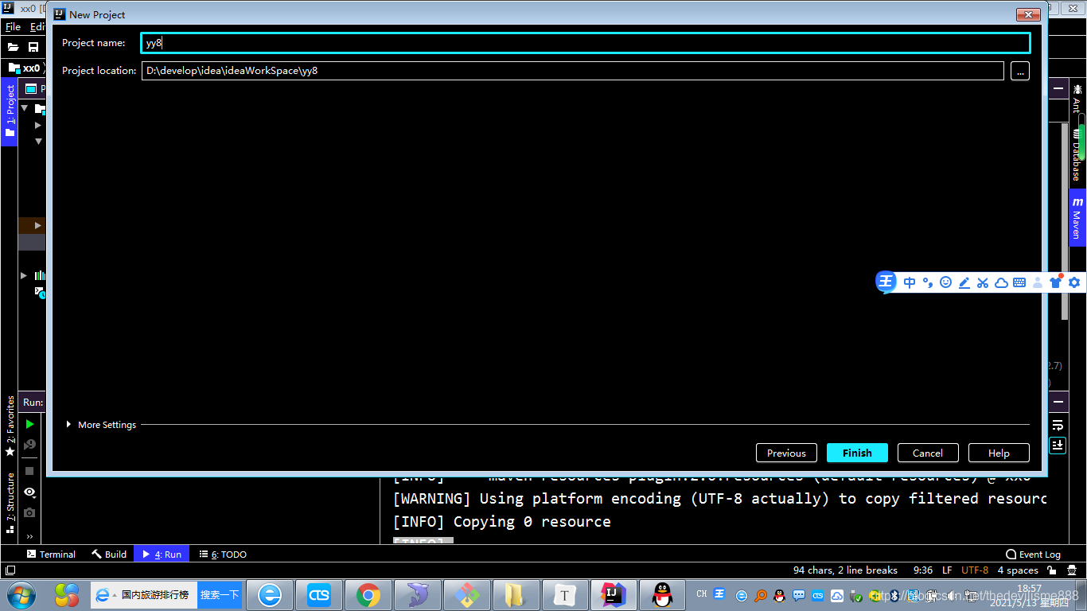Click the eye icon in Run toolbar
Viewport: 1087px width, 611px height.
[x=29, y=492]
